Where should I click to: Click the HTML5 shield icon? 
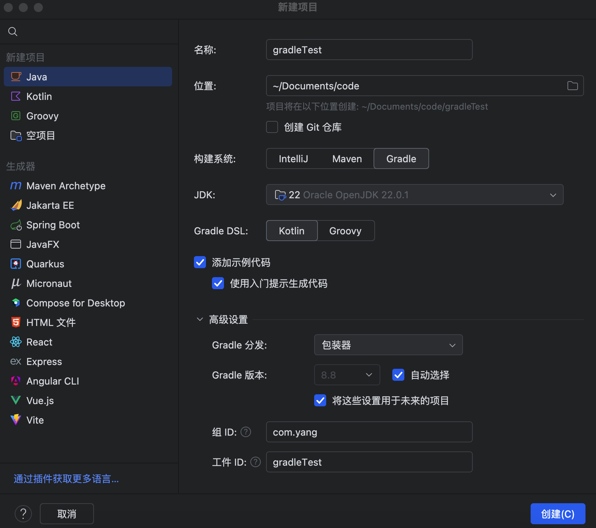click(16, 322)
